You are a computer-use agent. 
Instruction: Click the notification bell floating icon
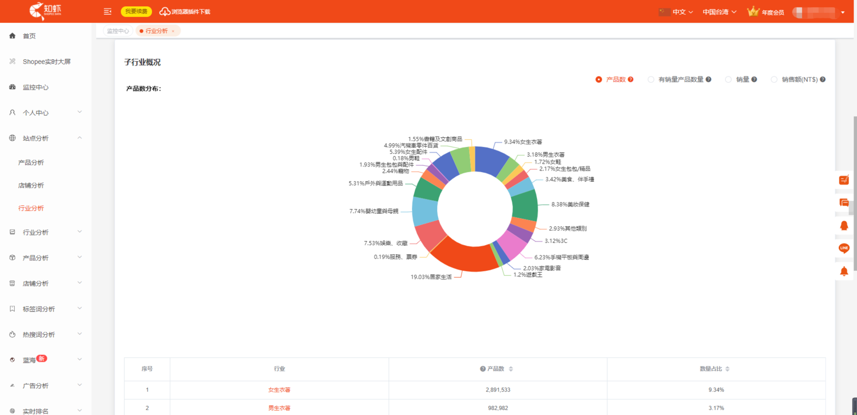click(x=844, y=271)
